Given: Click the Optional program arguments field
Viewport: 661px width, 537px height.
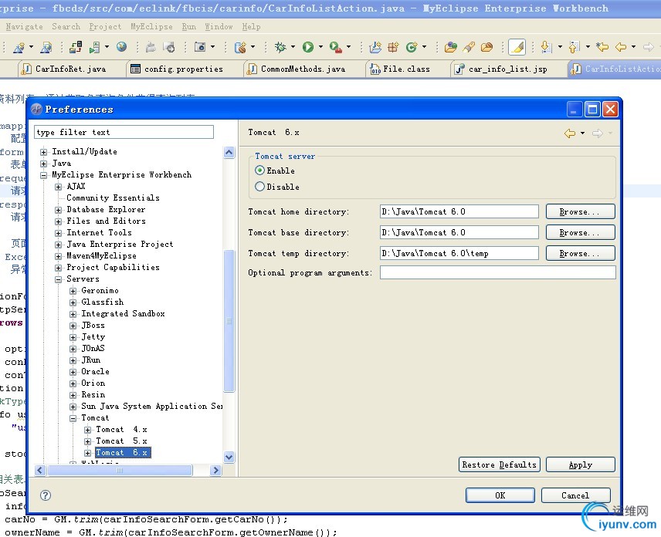Looking at the screenshot, I should pos(497,272).
